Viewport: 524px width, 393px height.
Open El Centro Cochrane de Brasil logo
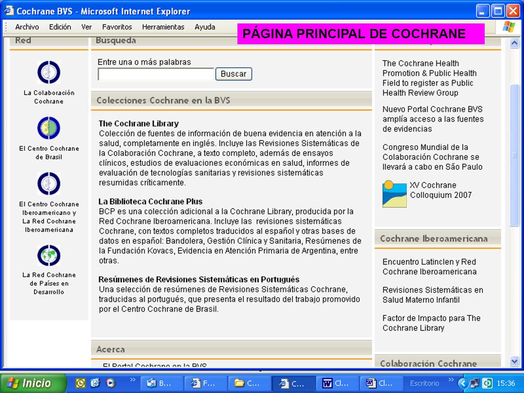[49, 128]
